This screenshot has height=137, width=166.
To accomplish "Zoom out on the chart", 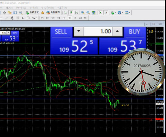I will [x=88, y=12].
